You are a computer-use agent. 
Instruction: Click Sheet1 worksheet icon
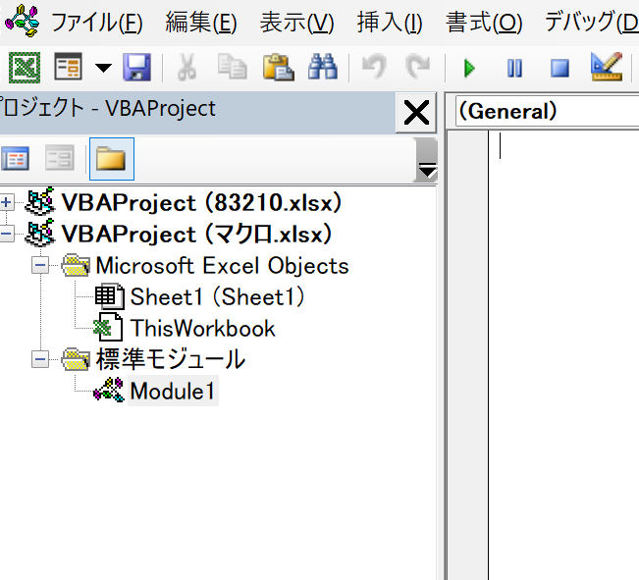point(109,296)
